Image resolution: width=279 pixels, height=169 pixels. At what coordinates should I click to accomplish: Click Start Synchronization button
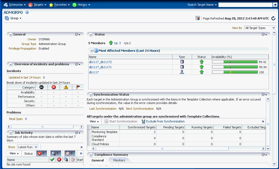pyautogui.click(x=121, y=122)
